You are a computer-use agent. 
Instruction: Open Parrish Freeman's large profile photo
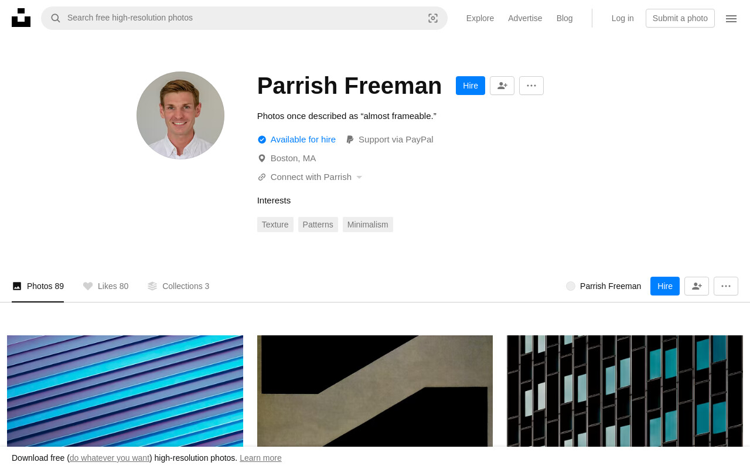(x=180, y=115)
